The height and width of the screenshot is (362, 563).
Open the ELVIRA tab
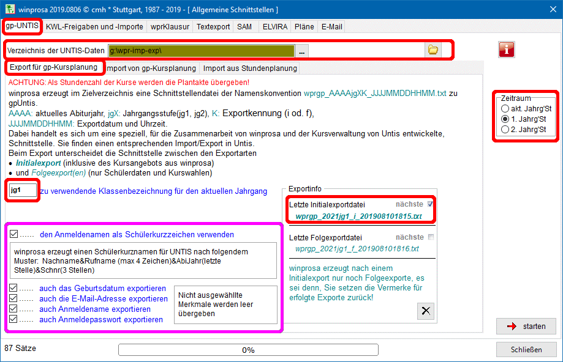point(274,27)
